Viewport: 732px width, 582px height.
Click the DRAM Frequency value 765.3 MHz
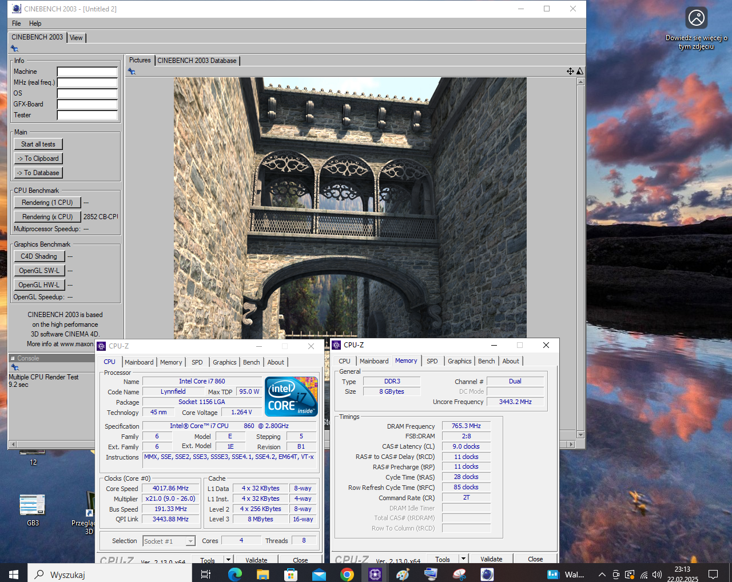pos(466,426)
